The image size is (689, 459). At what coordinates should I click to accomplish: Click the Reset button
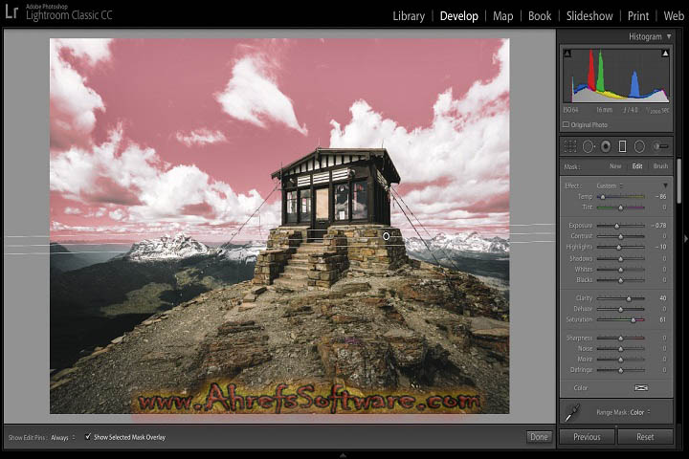(645, 437)
